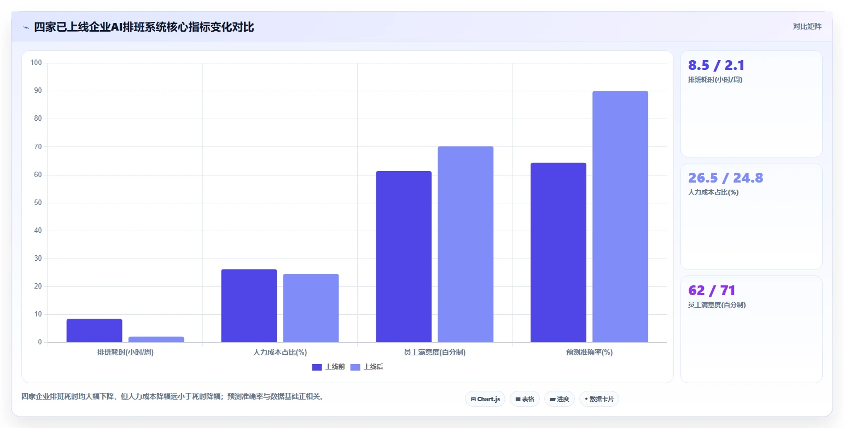Click the light 上线后 legend color box
Viewport: 844px width, 428px height.
click(x=355, y=367)
